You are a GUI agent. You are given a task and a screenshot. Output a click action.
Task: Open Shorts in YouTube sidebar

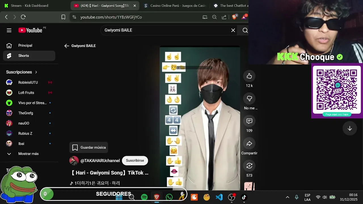pyautogui.click(x=29, y=56)
